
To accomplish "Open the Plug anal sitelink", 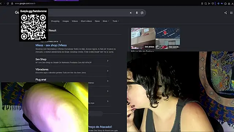I will point(41,80).
